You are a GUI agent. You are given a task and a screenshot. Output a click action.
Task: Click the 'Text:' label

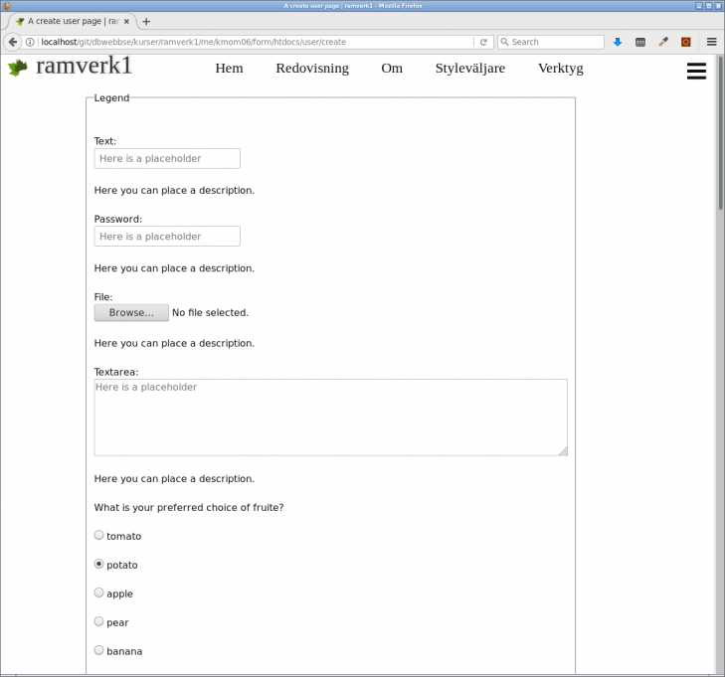point(105,141)
